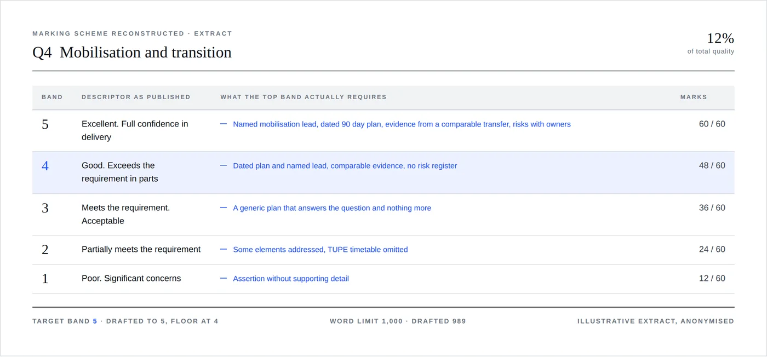The height and width of the screenshot is (357, 767).
Task: Select 'Poor. Significant concerns' descriptor
Action: 131,278
